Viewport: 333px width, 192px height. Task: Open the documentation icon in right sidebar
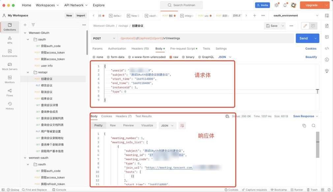pyautogui.click(x=327, y=26)
